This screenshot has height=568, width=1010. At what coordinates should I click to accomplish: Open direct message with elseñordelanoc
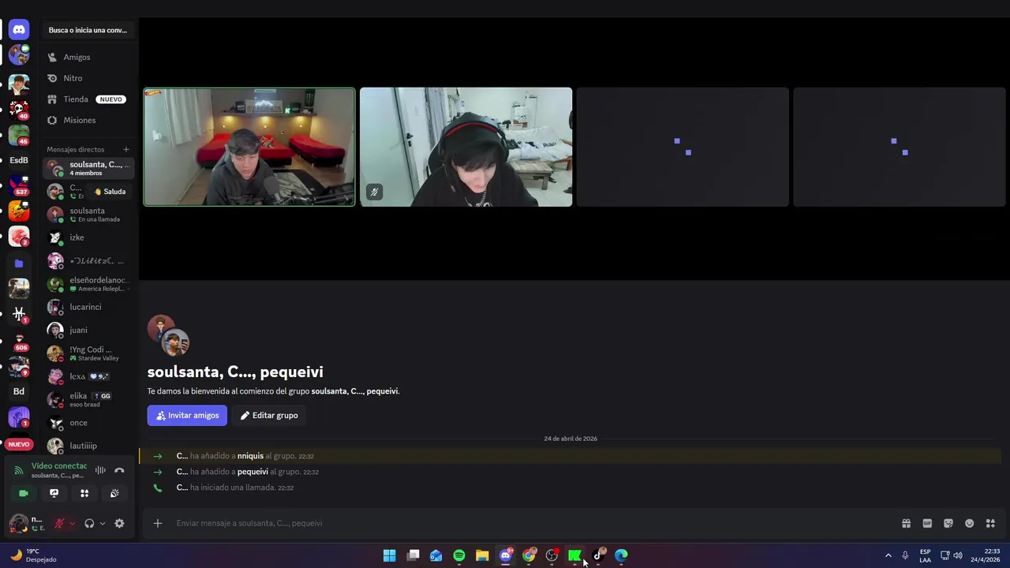pyautogui.click(x=88, y=284)
